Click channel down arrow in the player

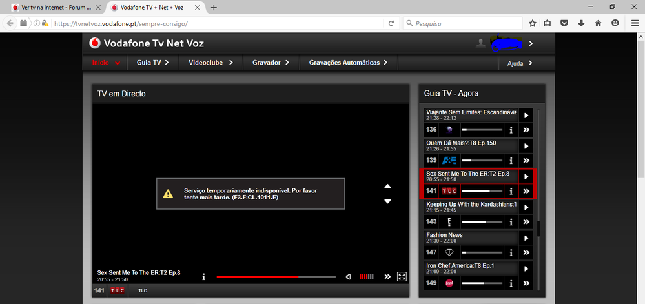387,201
